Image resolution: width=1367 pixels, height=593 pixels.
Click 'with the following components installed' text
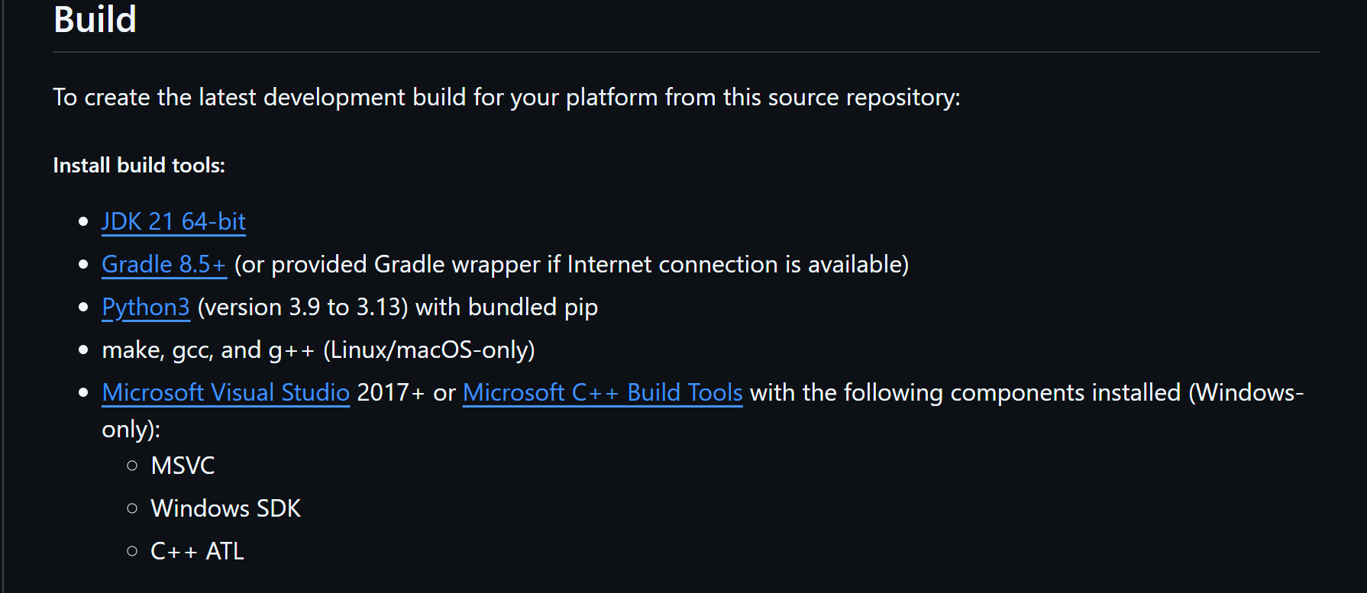point(965,392)
